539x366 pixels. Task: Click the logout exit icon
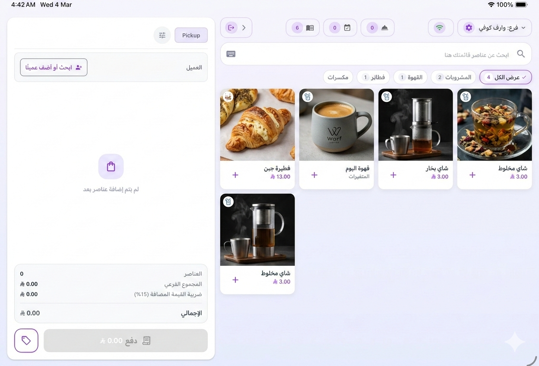(231, 28)
